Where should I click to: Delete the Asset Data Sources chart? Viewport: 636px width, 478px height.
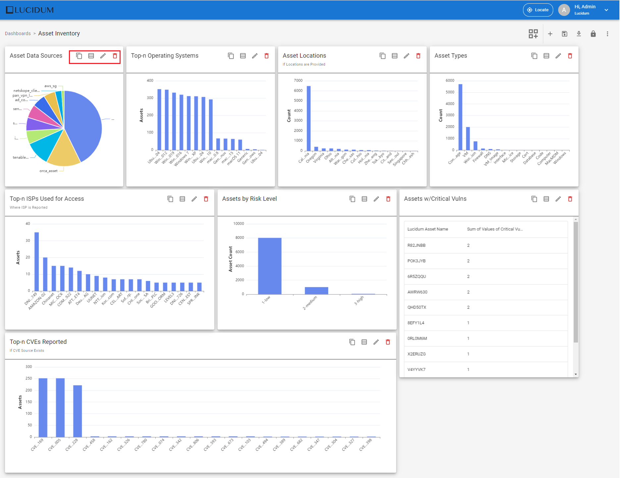pos(115,56)
